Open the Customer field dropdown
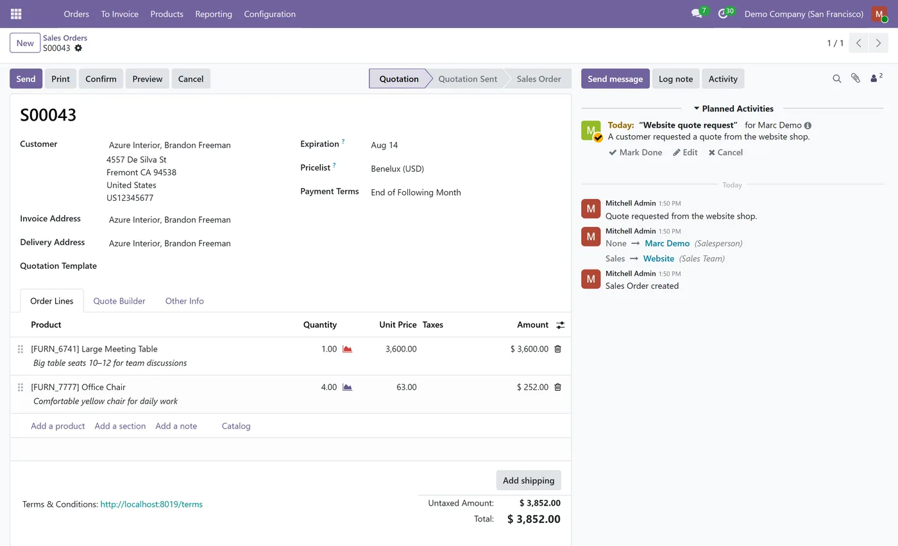Viewport: 898px width, 546px height. 195,145
